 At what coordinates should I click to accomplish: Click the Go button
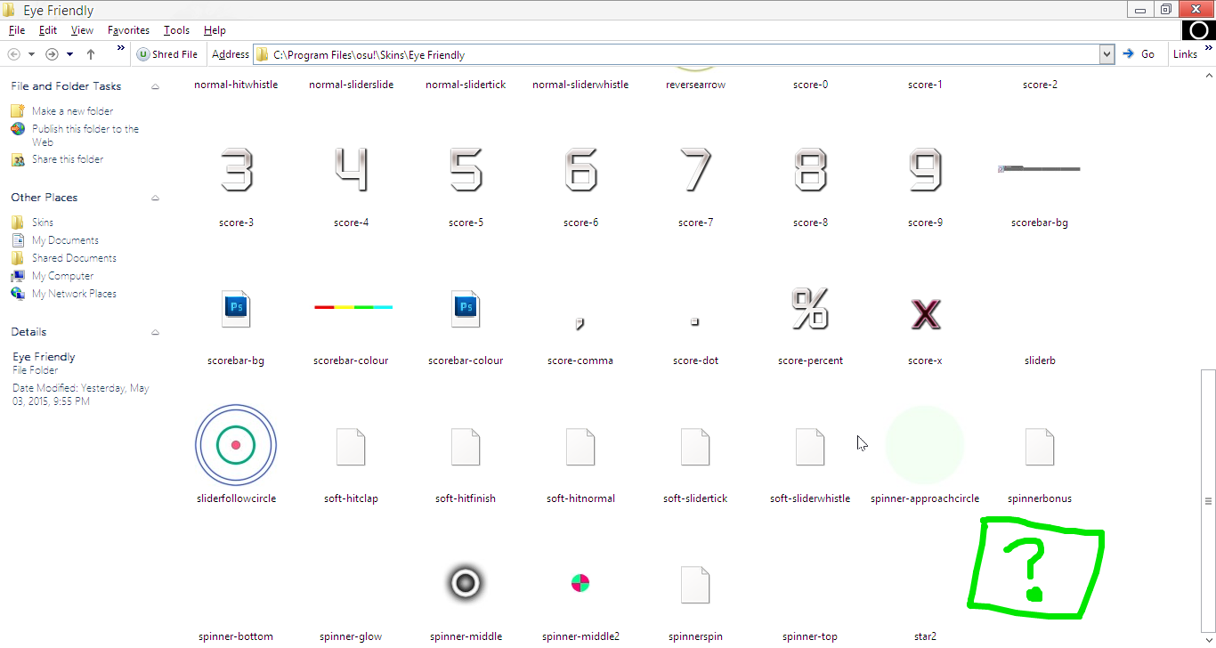1139,54
